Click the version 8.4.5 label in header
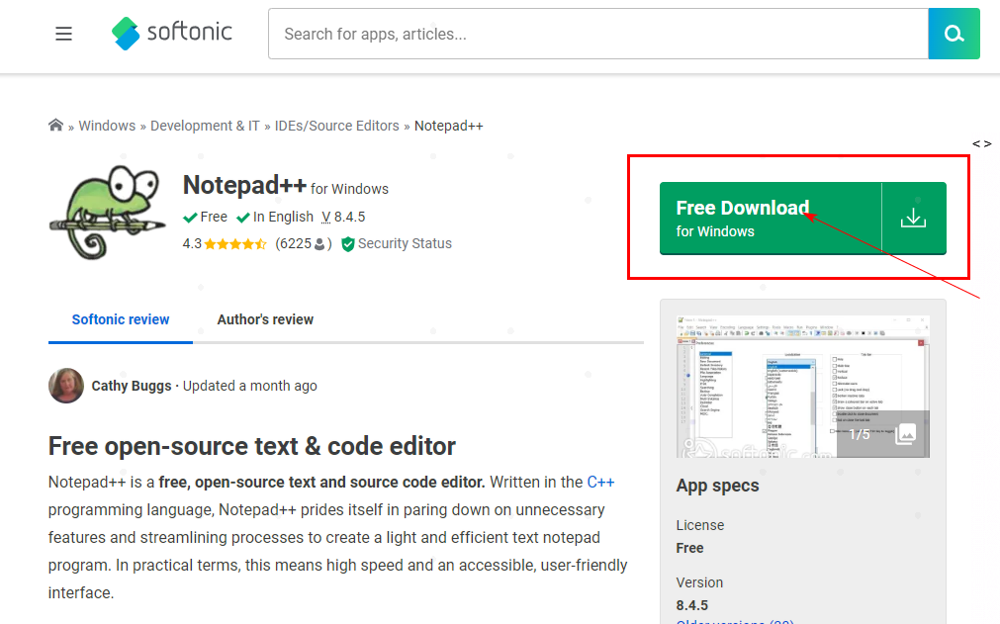Image resolution: width=1000 pixels, height=624 pixels. click(343, 217)
